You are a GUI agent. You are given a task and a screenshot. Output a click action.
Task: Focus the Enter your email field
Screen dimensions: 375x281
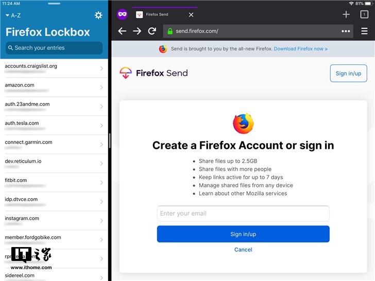click(243, 214)
